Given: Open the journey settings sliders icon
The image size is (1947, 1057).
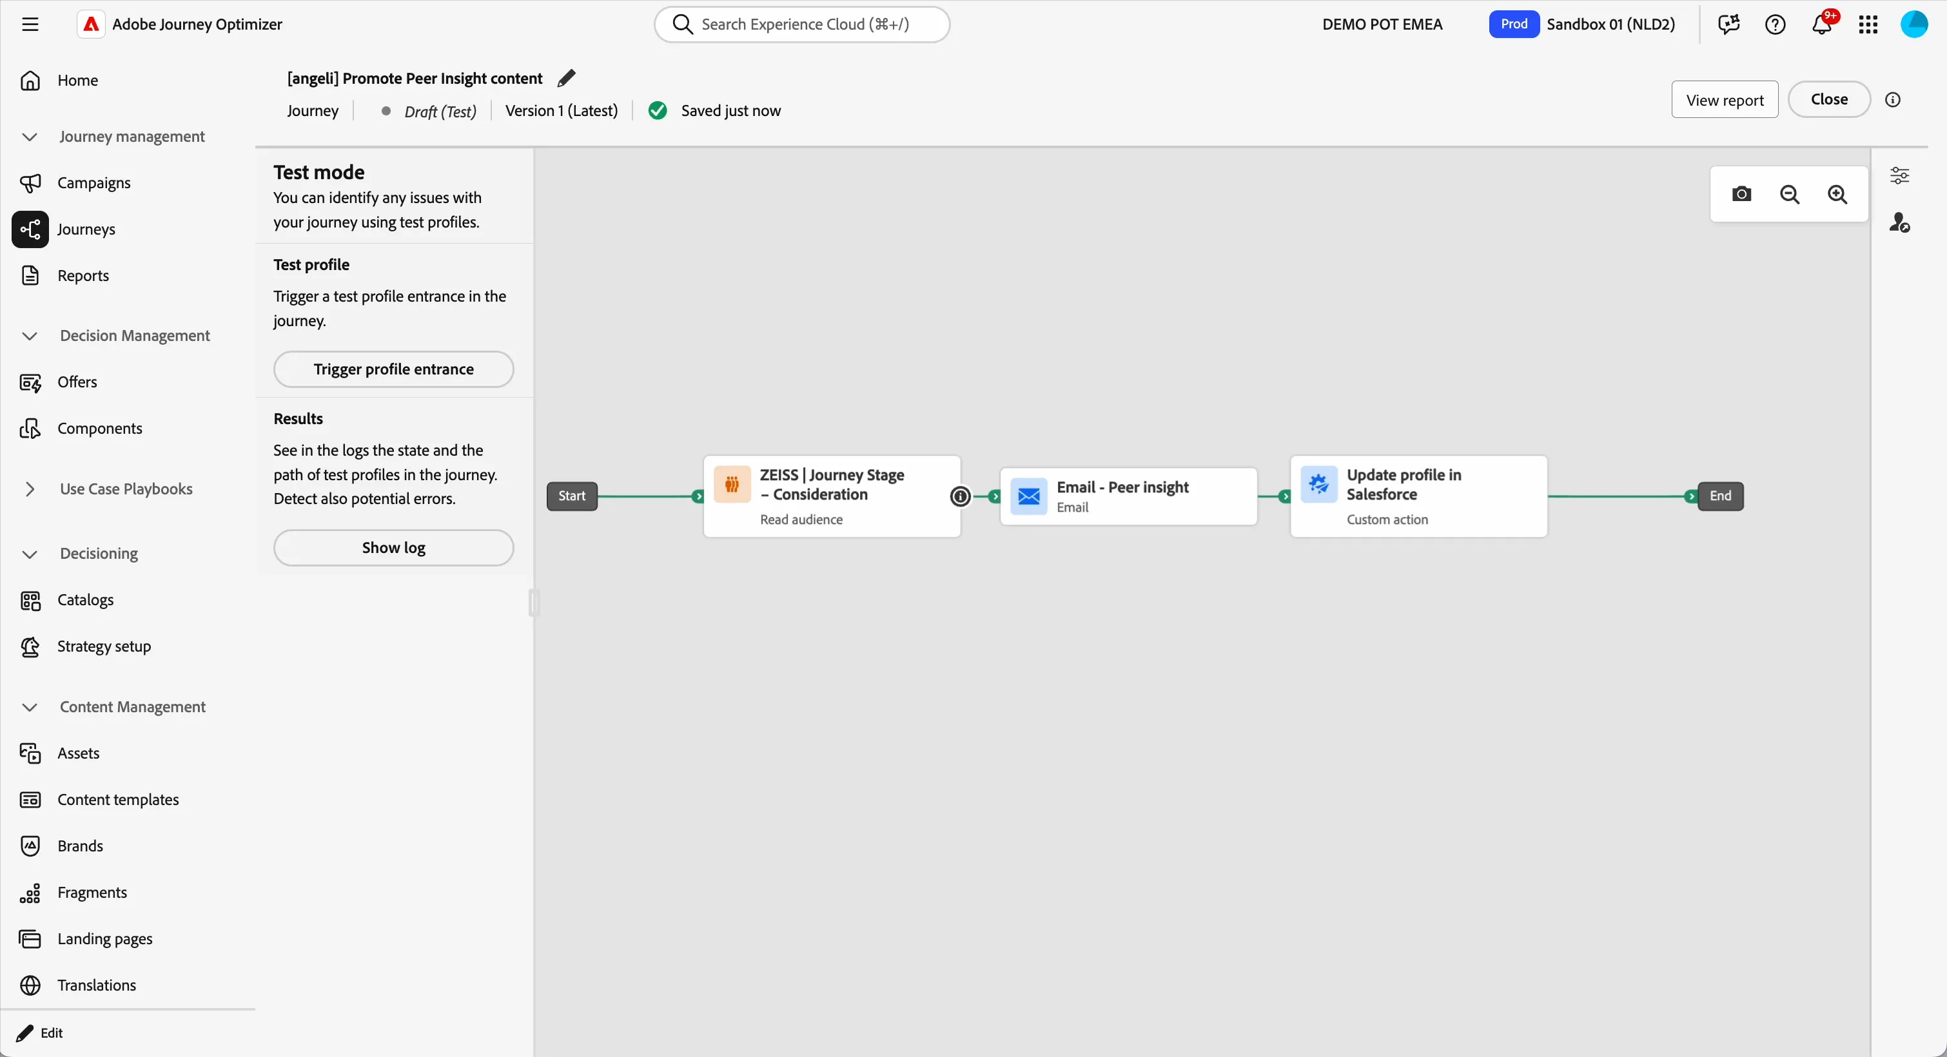Looking at the screenshot, I should click(1900, 176).
